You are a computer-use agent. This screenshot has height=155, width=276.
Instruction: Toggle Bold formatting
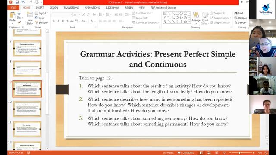tap(53, 21)
